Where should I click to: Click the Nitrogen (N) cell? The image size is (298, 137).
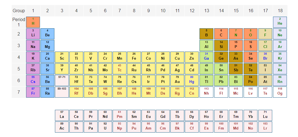(x=236, y=34)
